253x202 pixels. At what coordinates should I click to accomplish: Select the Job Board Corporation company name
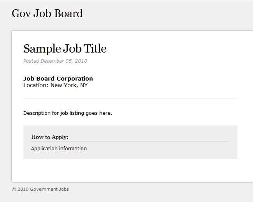click(x=58, y=79)
